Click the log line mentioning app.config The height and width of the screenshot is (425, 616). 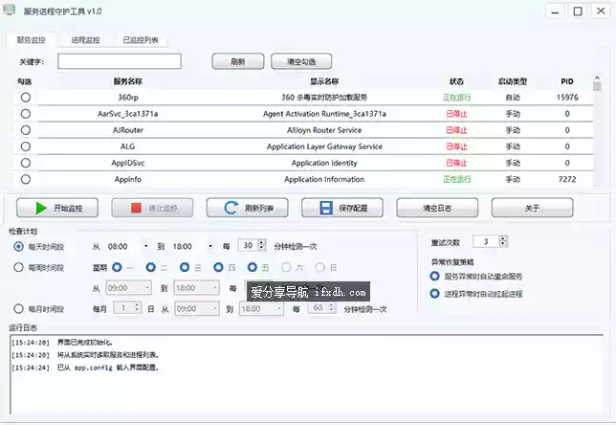tap(85, 368)
